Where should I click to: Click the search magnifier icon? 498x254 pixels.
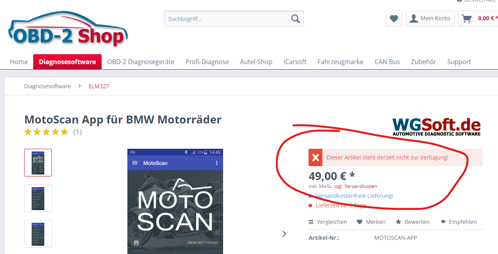pyautogui.click(x=295, y=19)
